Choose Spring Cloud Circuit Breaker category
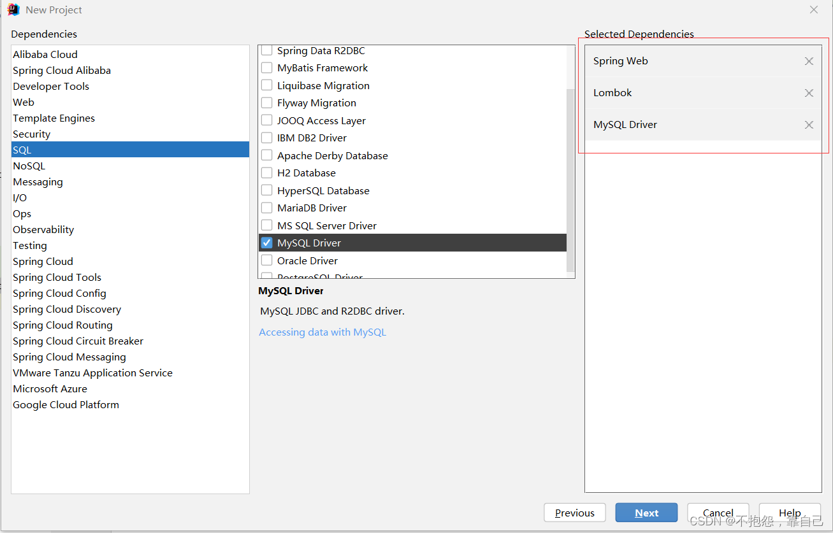 tap(130, 341)
